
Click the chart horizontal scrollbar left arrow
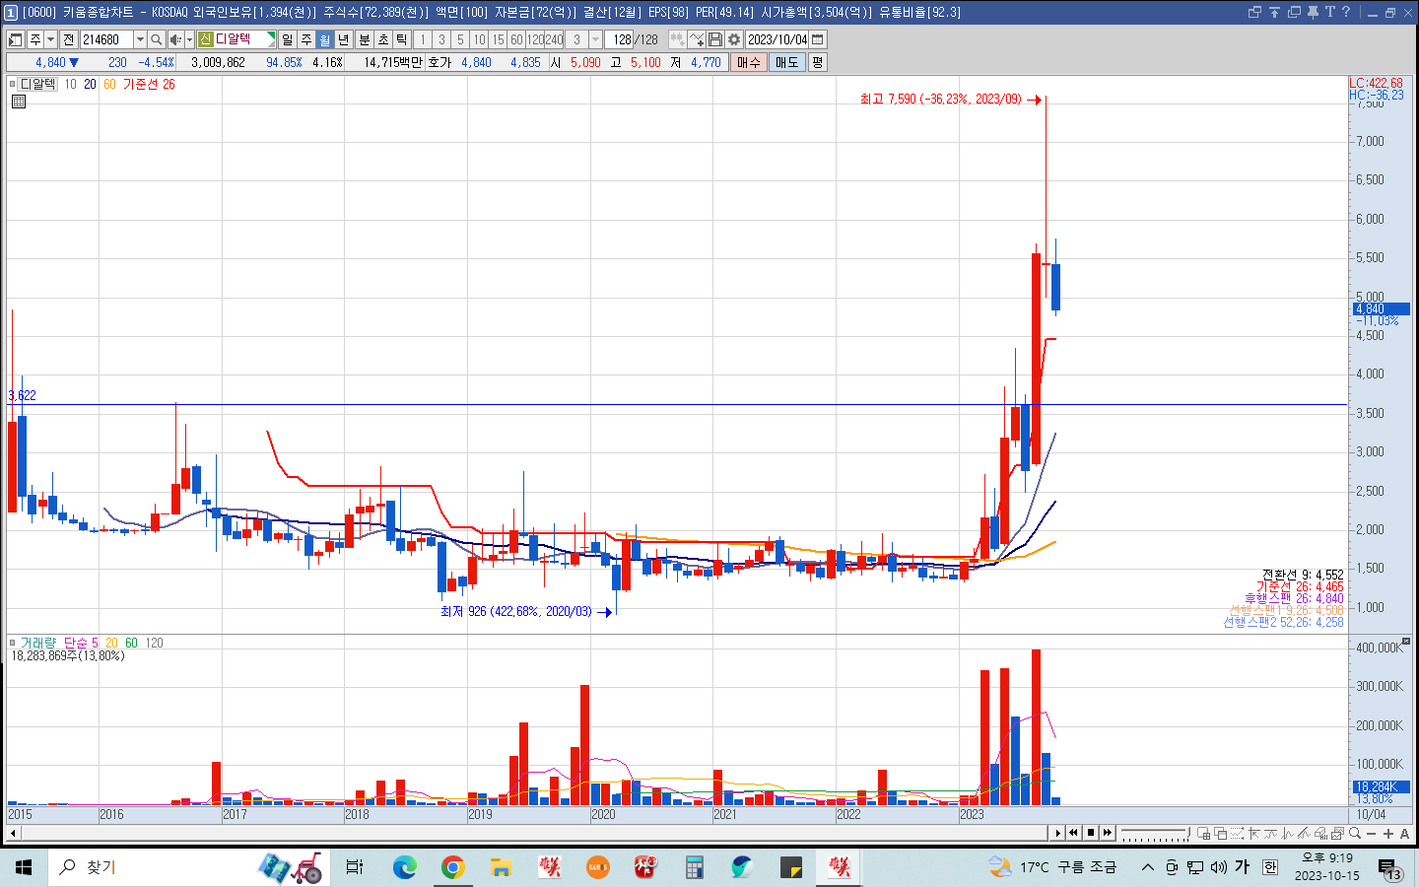click(x=13, y=834)
